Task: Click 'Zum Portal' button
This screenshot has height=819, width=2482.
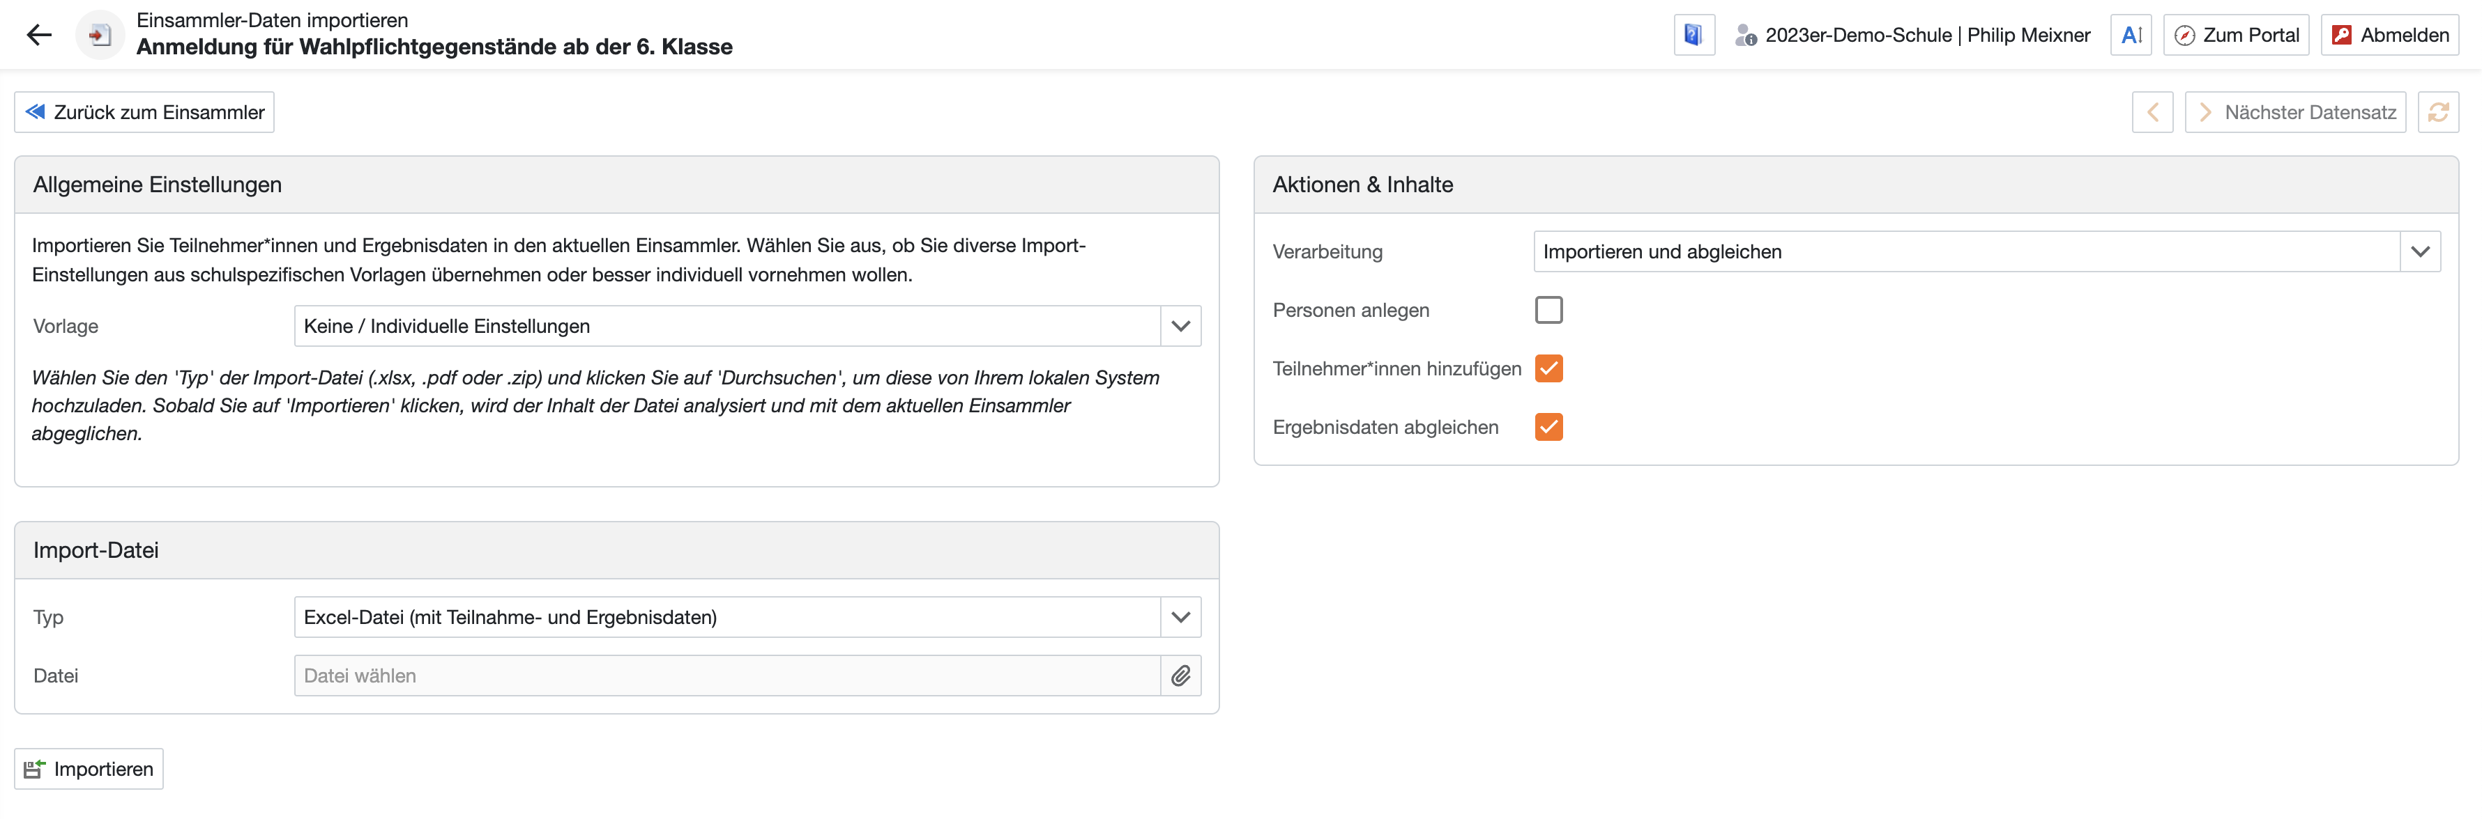Action: 2235,36
